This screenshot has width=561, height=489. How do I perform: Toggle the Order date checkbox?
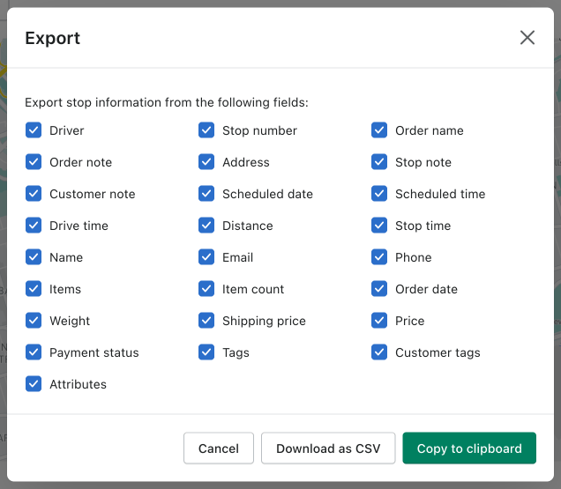[379, 289]
